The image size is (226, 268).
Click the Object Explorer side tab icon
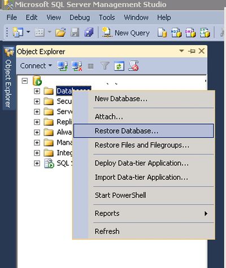[x=9, y=51]
